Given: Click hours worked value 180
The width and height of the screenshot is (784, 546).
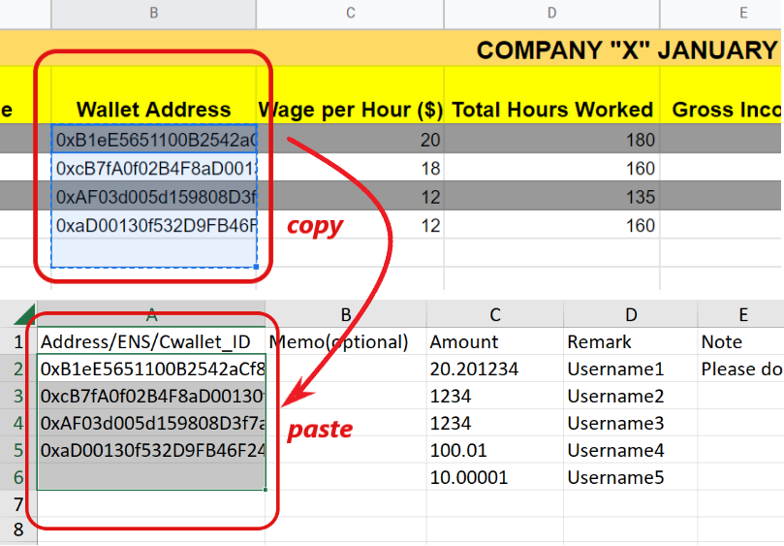Looking at the screenshot, I should (551, 139).
